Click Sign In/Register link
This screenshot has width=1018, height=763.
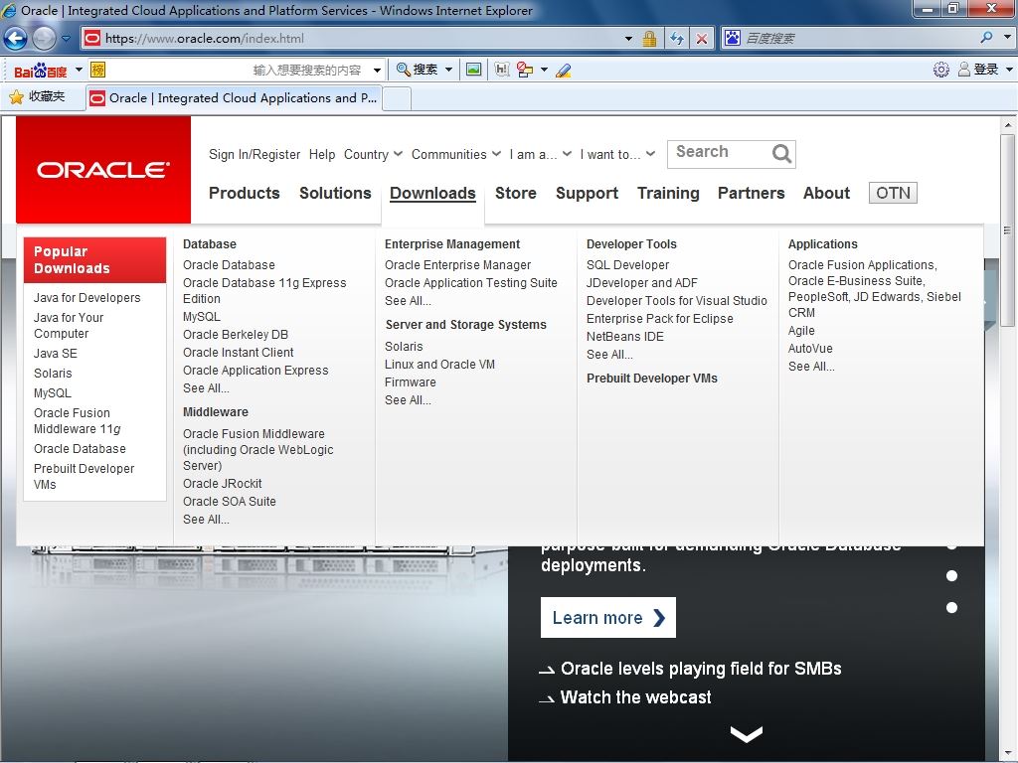click(x=254, y=154)
